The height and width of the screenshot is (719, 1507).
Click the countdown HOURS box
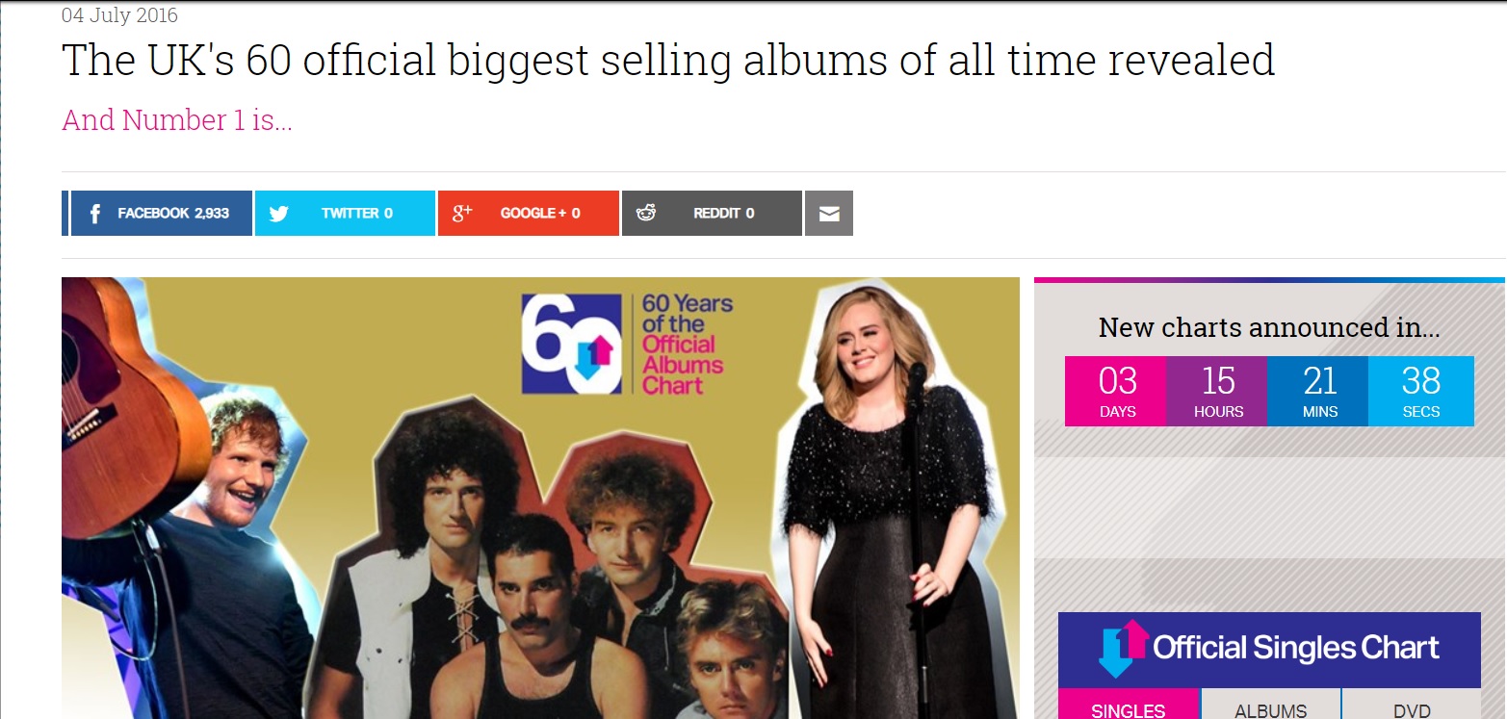pos(1217,391)
